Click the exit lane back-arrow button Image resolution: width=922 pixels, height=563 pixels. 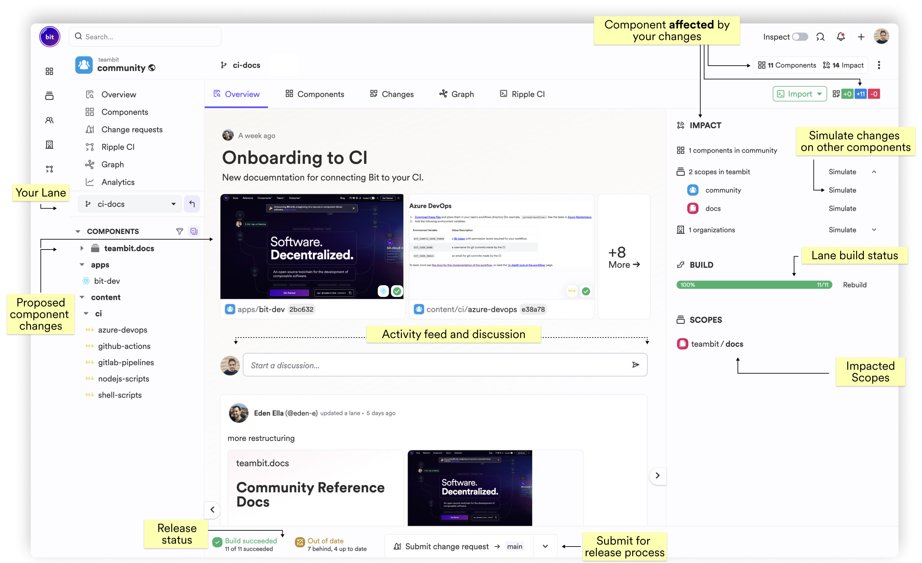(x=192, y=204)
